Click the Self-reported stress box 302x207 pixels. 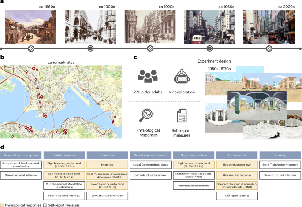click(x=237, y=196)
